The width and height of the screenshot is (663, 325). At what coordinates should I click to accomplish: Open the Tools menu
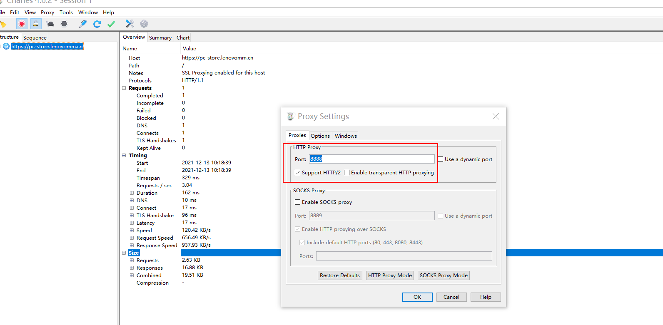pos(66,12)
